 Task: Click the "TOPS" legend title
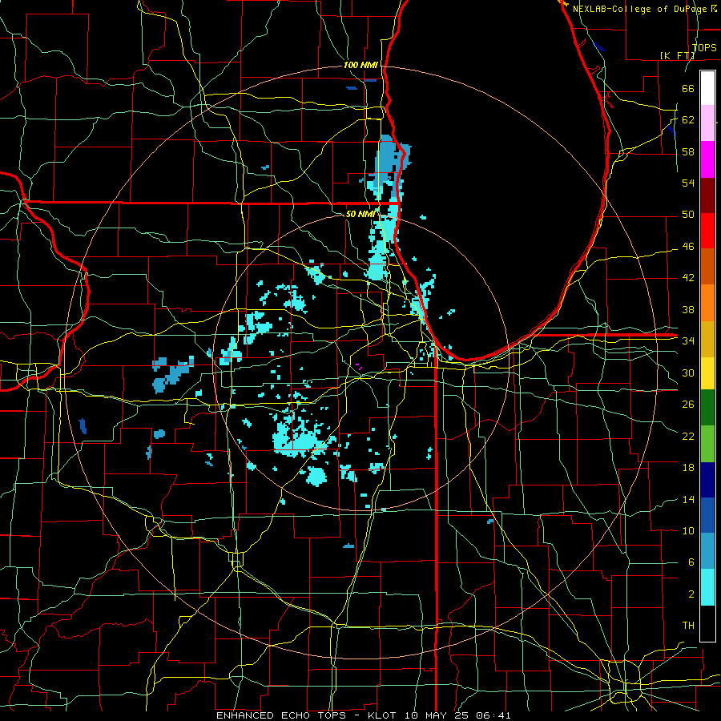point(704,47)
